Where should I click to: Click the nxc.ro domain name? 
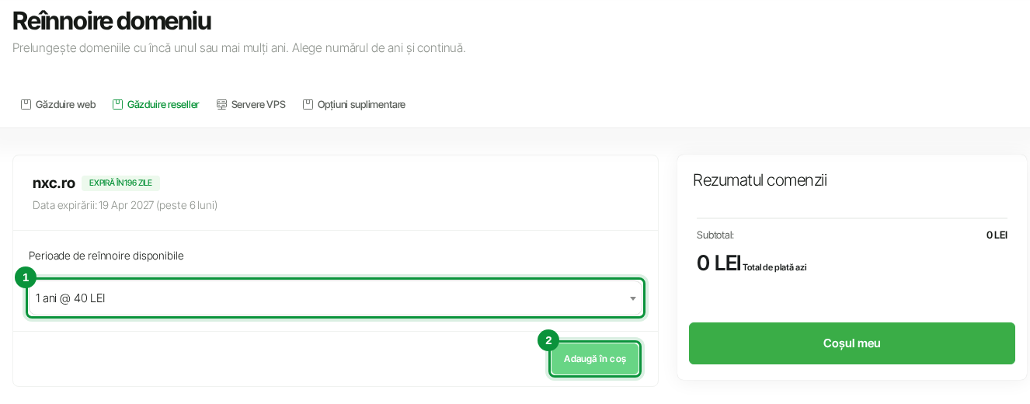pos(54,183)
